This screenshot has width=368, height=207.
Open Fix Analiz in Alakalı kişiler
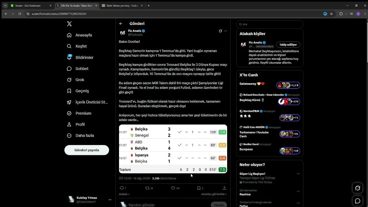coord(255,43)
